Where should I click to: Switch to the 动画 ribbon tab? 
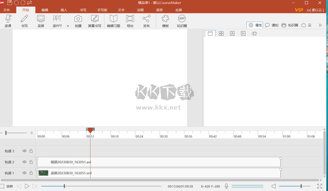[140, 10]
